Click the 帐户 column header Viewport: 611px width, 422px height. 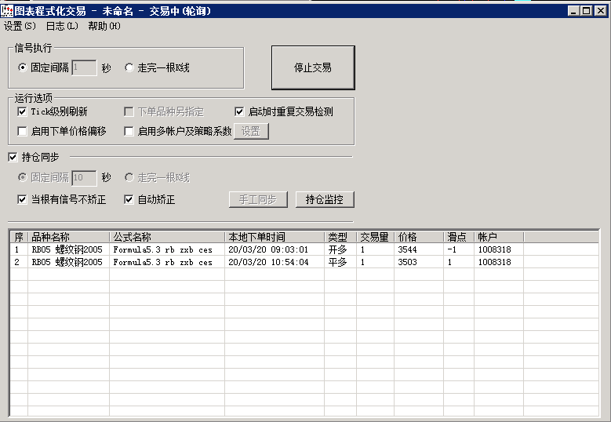pos(499,237)
